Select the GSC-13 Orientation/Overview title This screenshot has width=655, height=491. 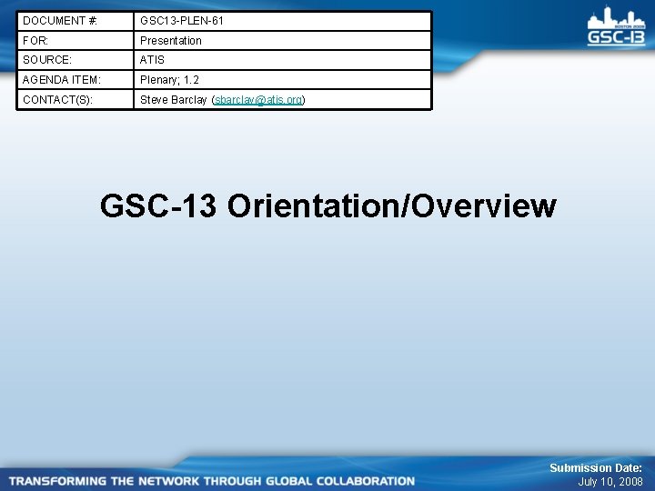pyautogui.click(x=328, y=205)
